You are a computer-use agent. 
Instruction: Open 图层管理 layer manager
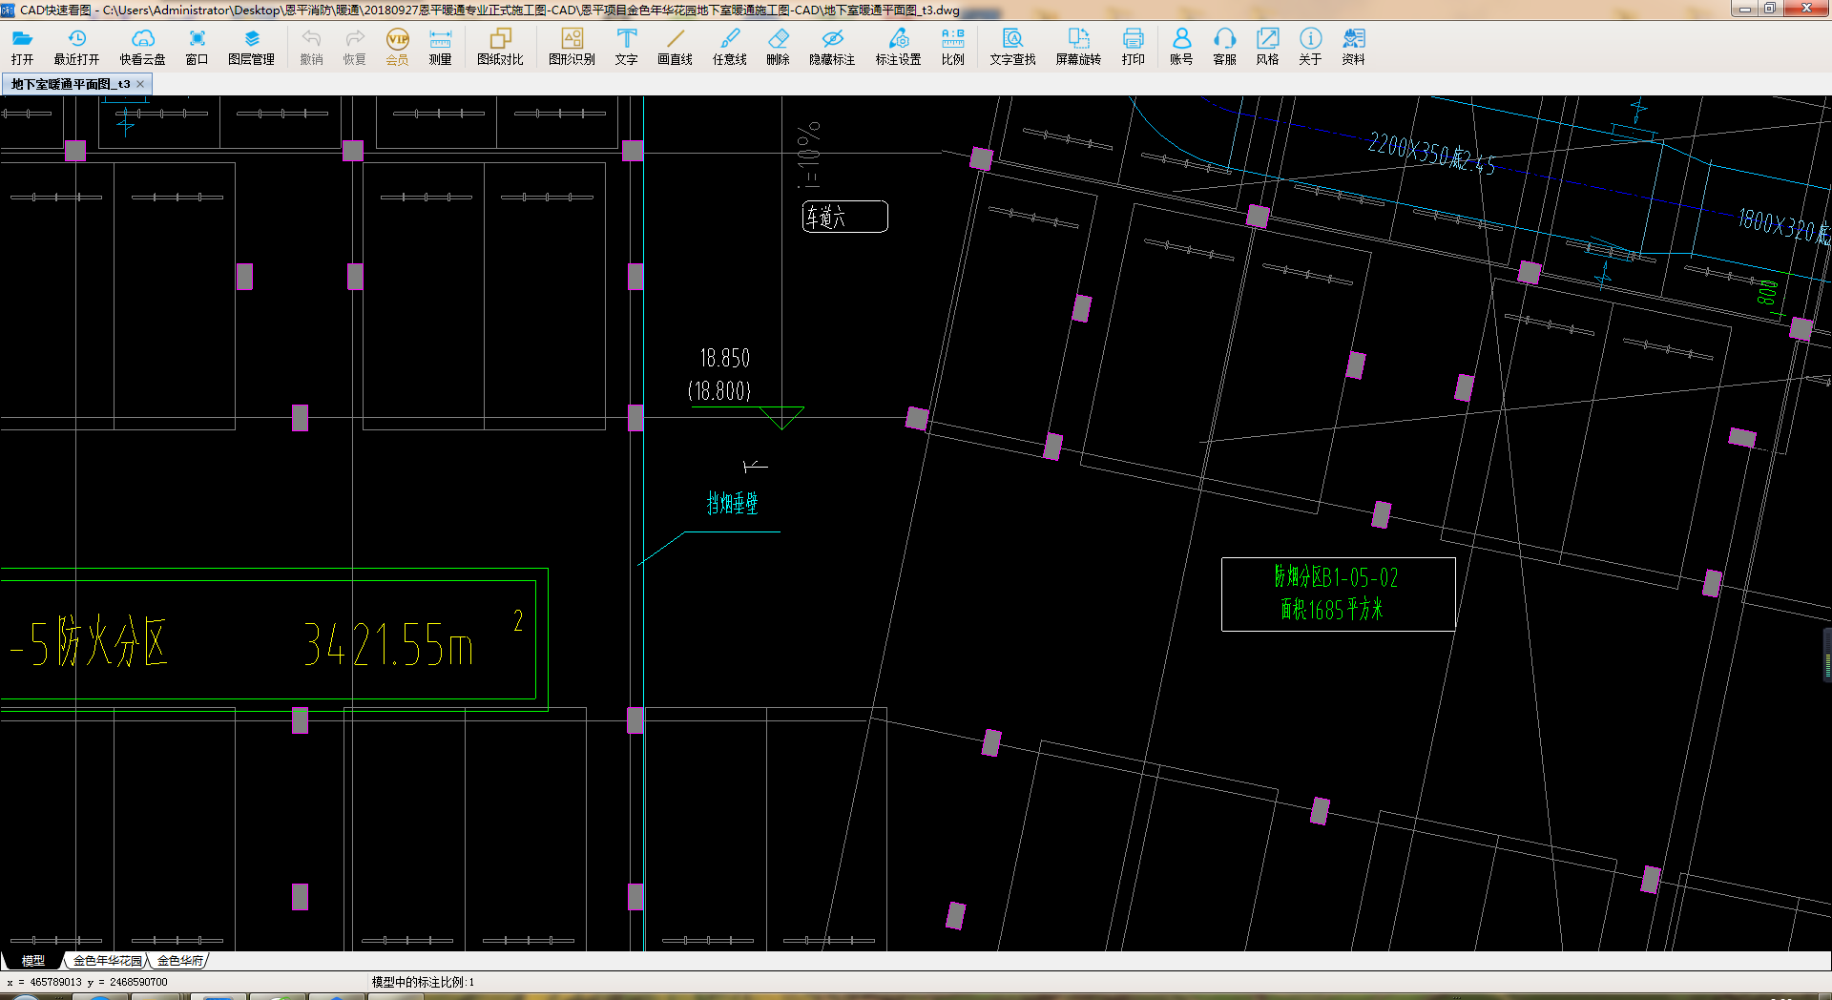pyautogui.click(x=251, y=47)
